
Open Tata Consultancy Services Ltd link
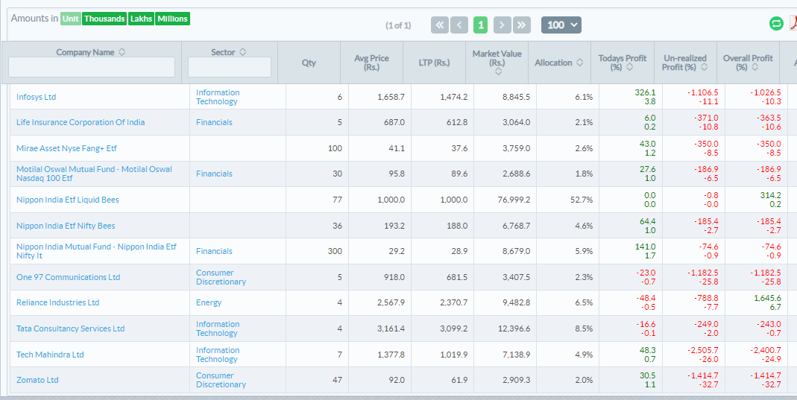(x=70, y=328)
